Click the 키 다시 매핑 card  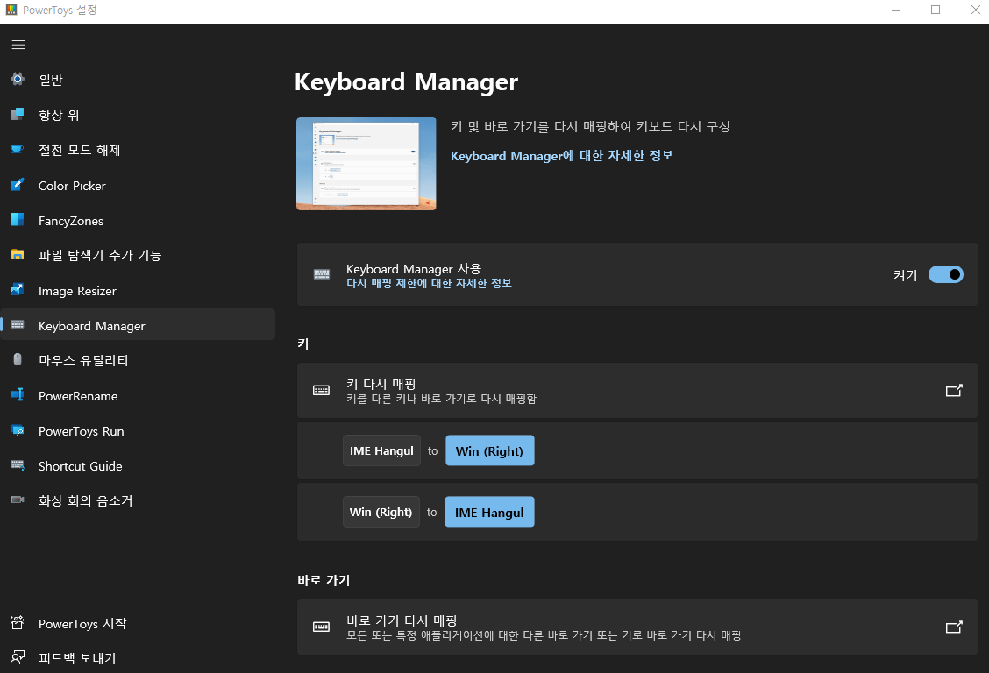pos(637,391)
